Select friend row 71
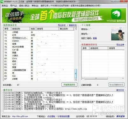 click(39, 32)
